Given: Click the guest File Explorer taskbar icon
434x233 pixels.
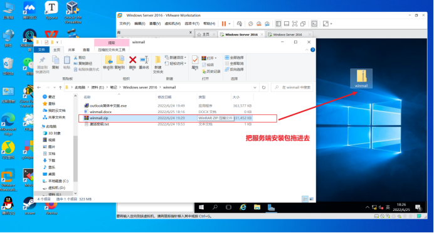Looking at the screenshot, I should [x=257, y=207].
